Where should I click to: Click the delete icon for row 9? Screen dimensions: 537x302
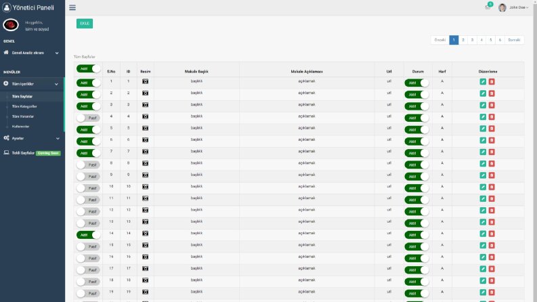[492, 175]
